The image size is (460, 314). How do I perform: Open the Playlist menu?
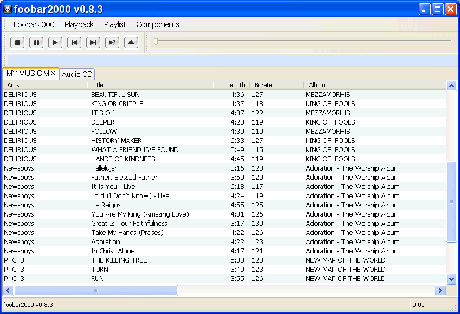(x=115, y=24)
